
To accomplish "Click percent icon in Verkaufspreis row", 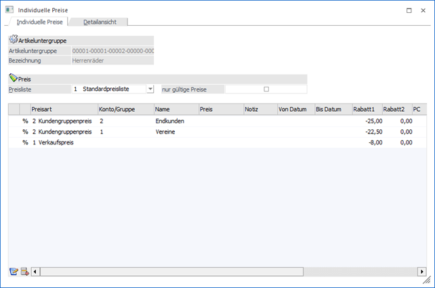I will coord(25,143).
